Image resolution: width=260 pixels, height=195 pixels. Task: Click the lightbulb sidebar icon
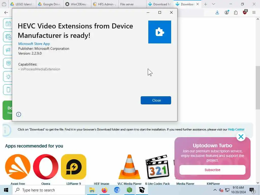pos(8,76)
